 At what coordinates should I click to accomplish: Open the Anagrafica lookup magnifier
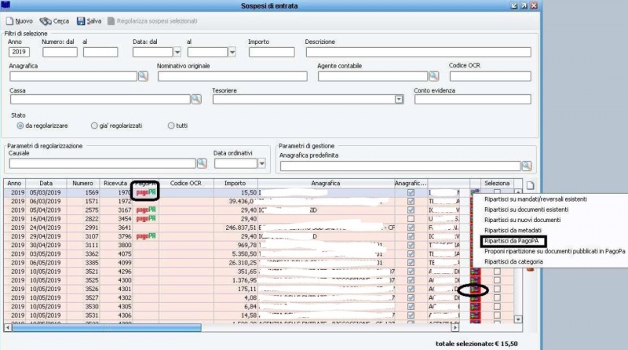143,76
